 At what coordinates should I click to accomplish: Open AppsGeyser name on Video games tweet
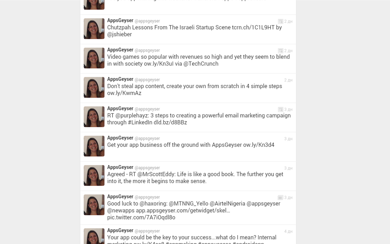click(120, 50)
